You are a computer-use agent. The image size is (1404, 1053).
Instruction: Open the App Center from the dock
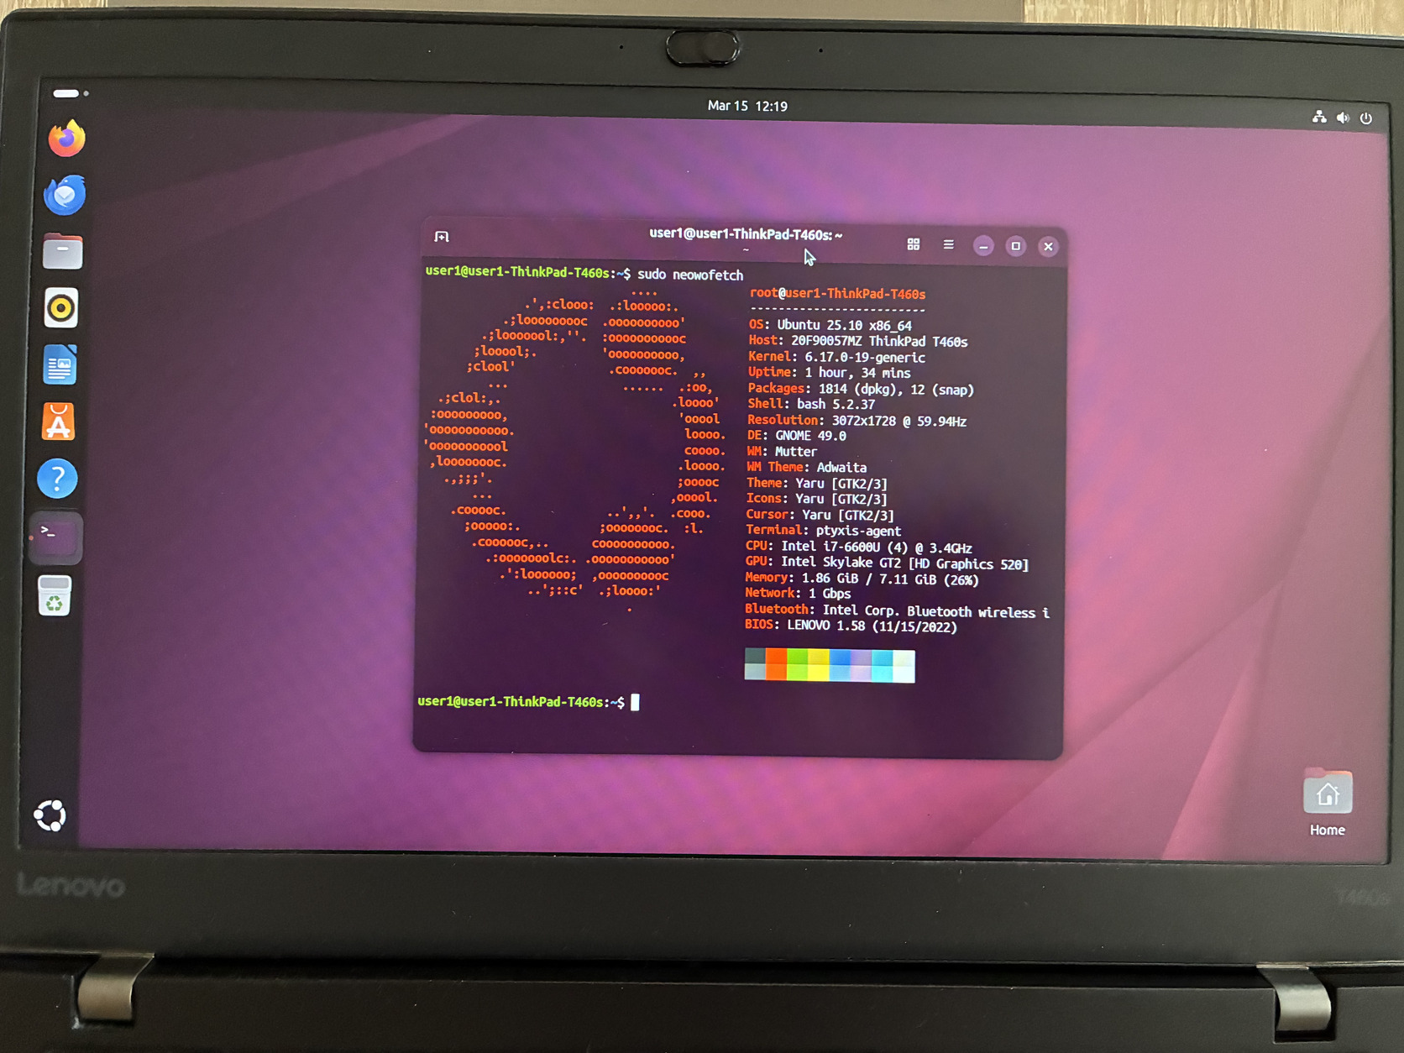coord(58,422)
